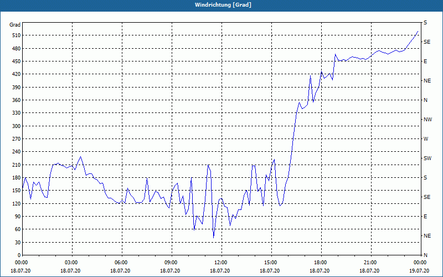Select the W compass label
This screenshot has height=277, width=443.
[x=426, y=139]
